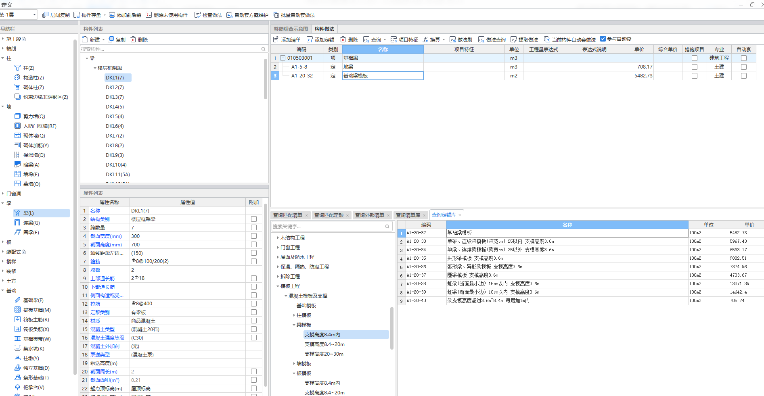764x396 pixels.
Task: Click 搜索关键字 search field
Action: tap(332, 226)
